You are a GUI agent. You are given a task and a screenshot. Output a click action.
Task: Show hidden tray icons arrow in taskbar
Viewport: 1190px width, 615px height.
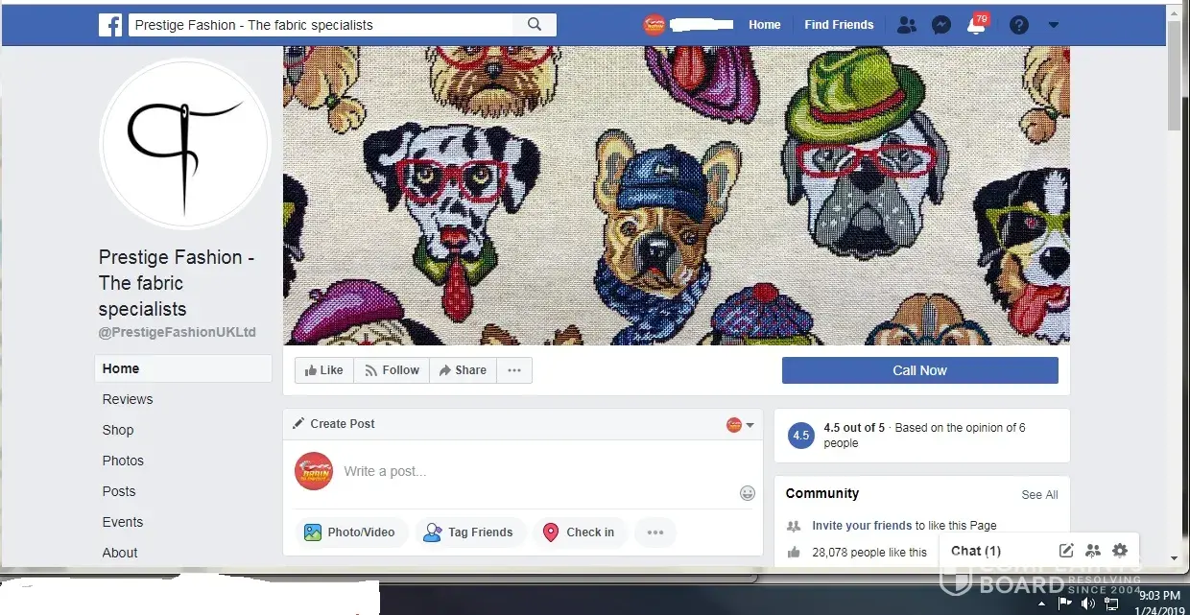coord(1042,603)
